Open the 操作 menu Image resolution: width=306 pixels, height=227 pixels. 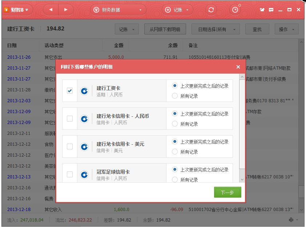point(286,29)
